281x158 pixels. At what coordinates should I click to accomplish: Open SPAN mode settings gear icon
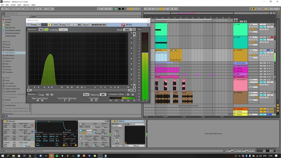pos(134,30)
